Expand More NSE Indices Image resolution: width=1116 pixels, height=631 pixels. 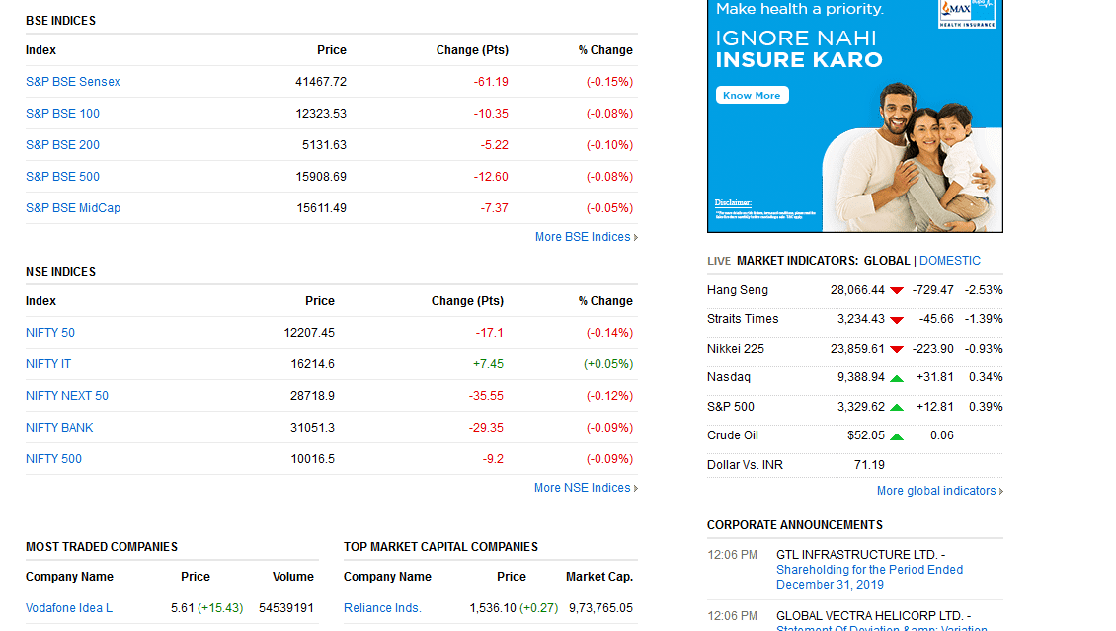point(586,488)
